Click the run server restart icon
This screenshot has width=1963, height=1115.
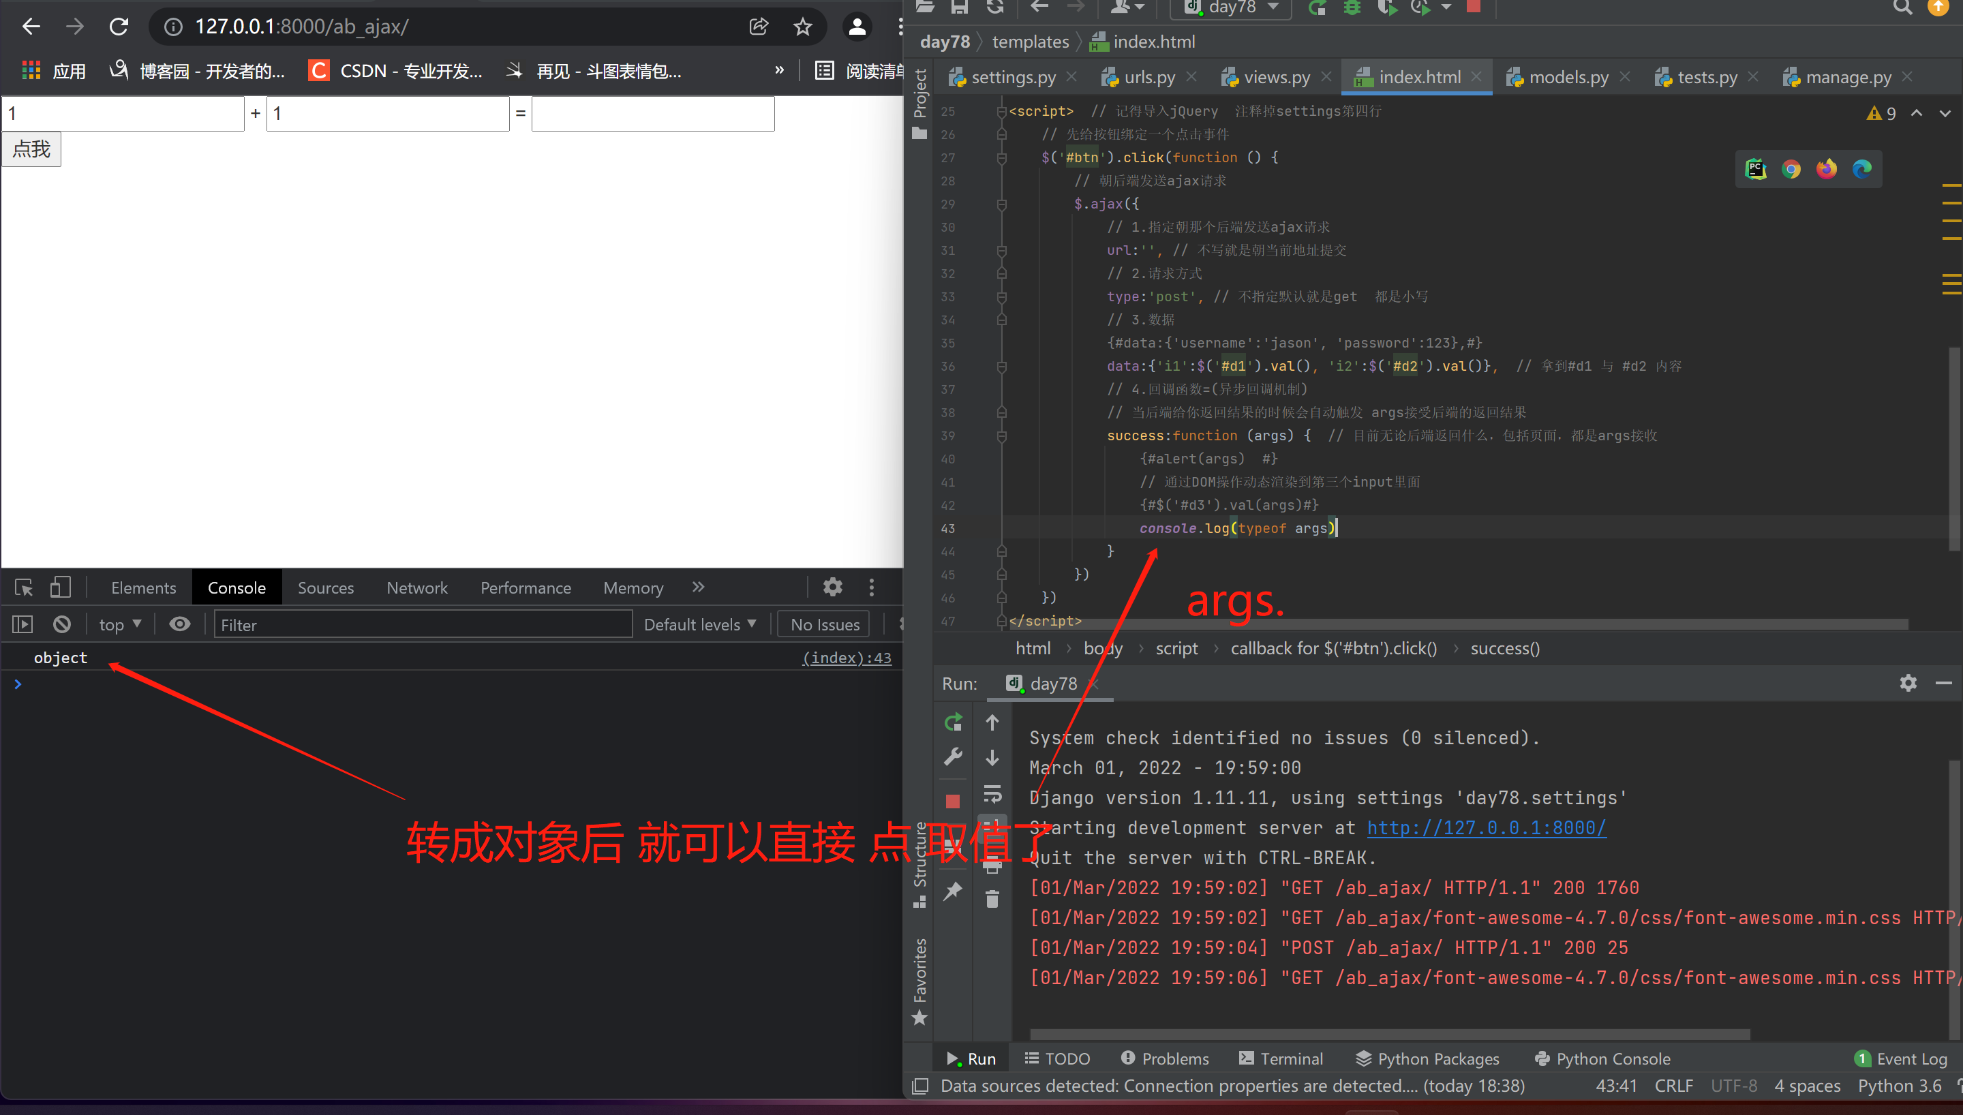coord(953,722)
